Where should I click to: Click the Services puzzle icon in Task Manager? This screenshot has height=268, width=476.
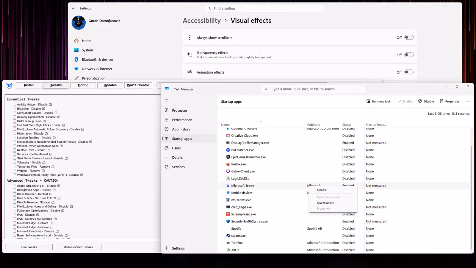pyautogui.click(x=167, y=167)
